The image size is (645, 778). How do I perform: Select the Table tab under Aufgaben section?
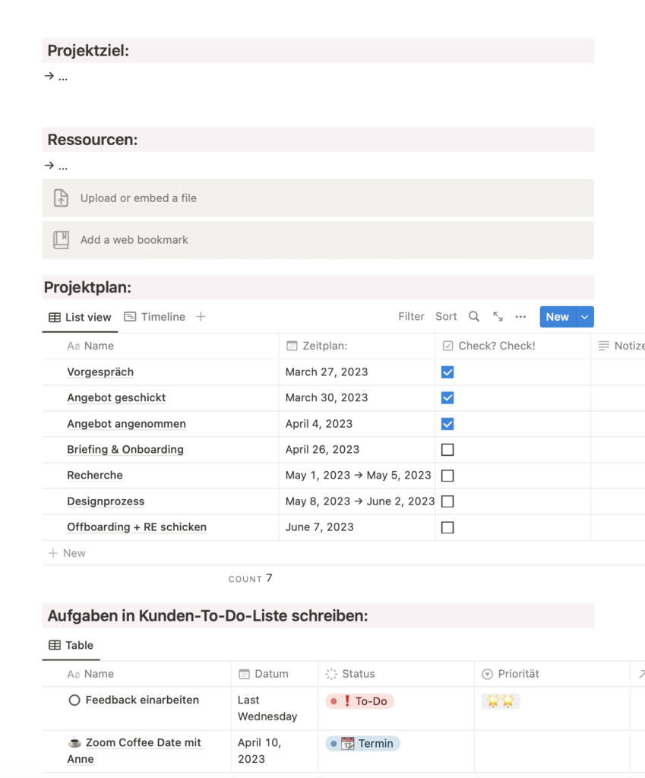[71, 645]
